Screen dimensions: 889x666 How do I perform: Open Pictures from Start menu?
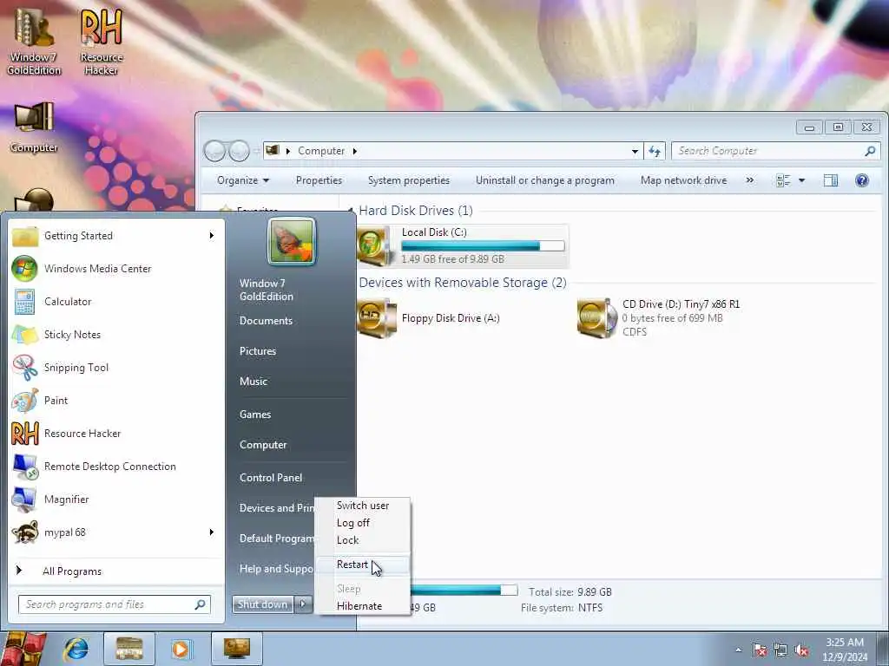pyautogui.click(x=258, y=351)
